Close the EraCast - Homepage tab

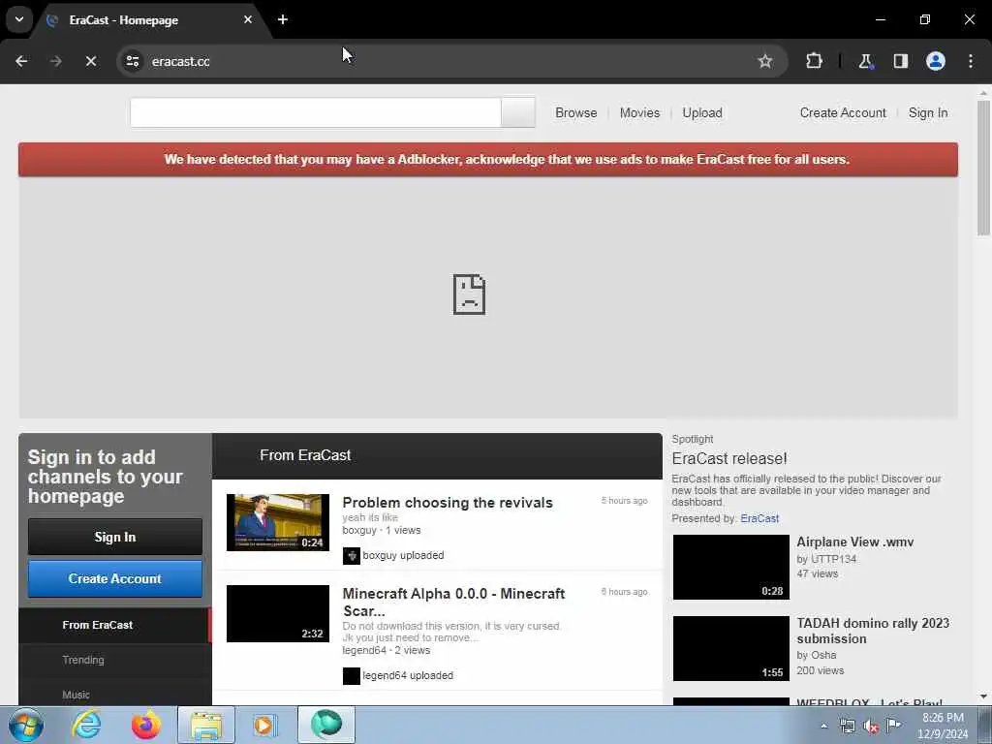pyautogui.click(x=248, y=19)
